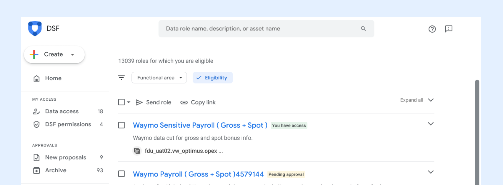
Task: Open New proposals in sidebar
Action: coord(65,157)
